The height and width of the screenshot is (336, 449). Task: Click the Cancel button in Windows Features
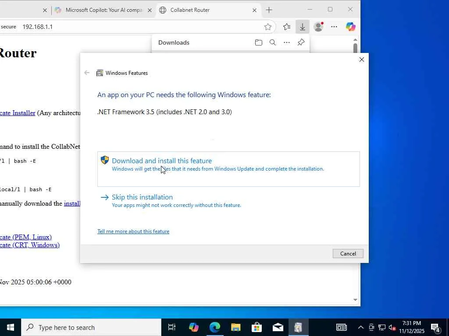(348, 253)
